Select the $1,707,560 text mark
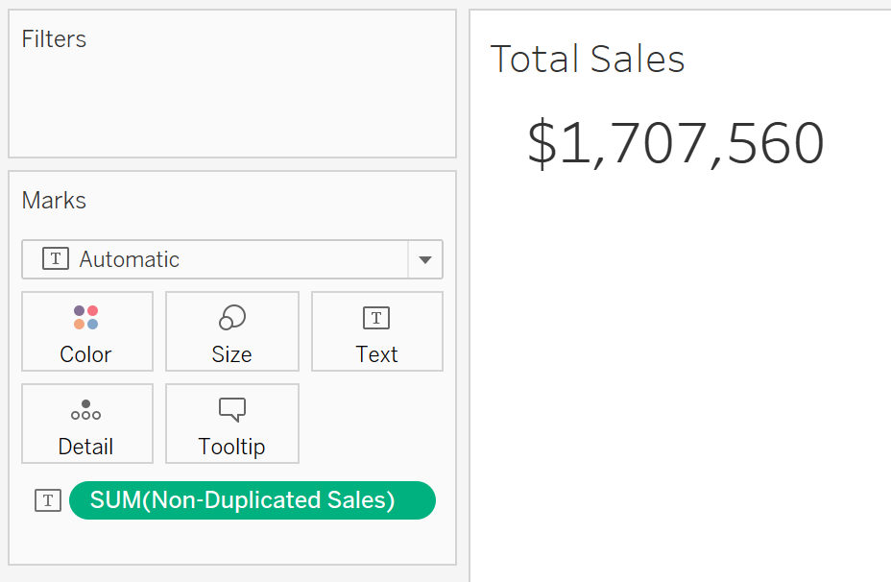This screenshot has width=891, height=582. [x=676, y=143]
